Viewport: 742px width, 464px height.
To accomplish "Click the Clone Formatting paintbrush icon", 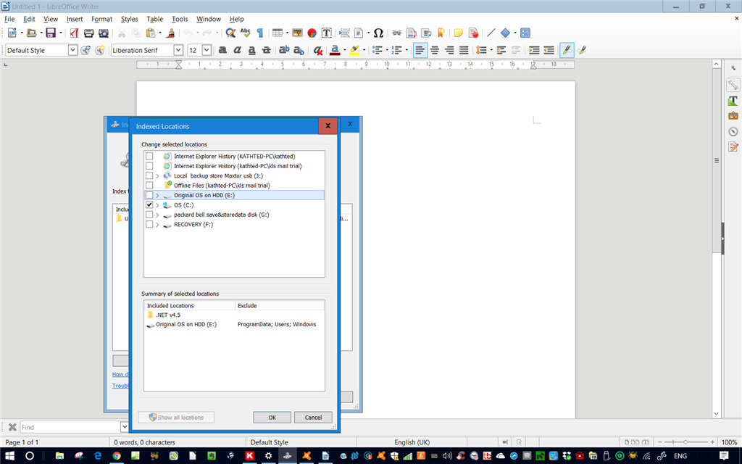I will point(171,33).
